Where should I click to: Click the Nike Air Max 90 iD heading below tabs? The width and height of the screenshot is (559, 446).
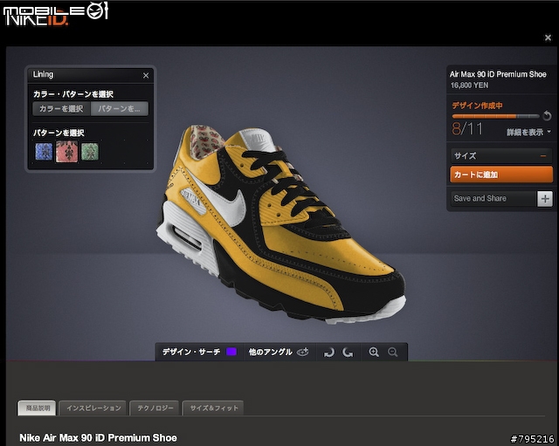click(99, 438)
